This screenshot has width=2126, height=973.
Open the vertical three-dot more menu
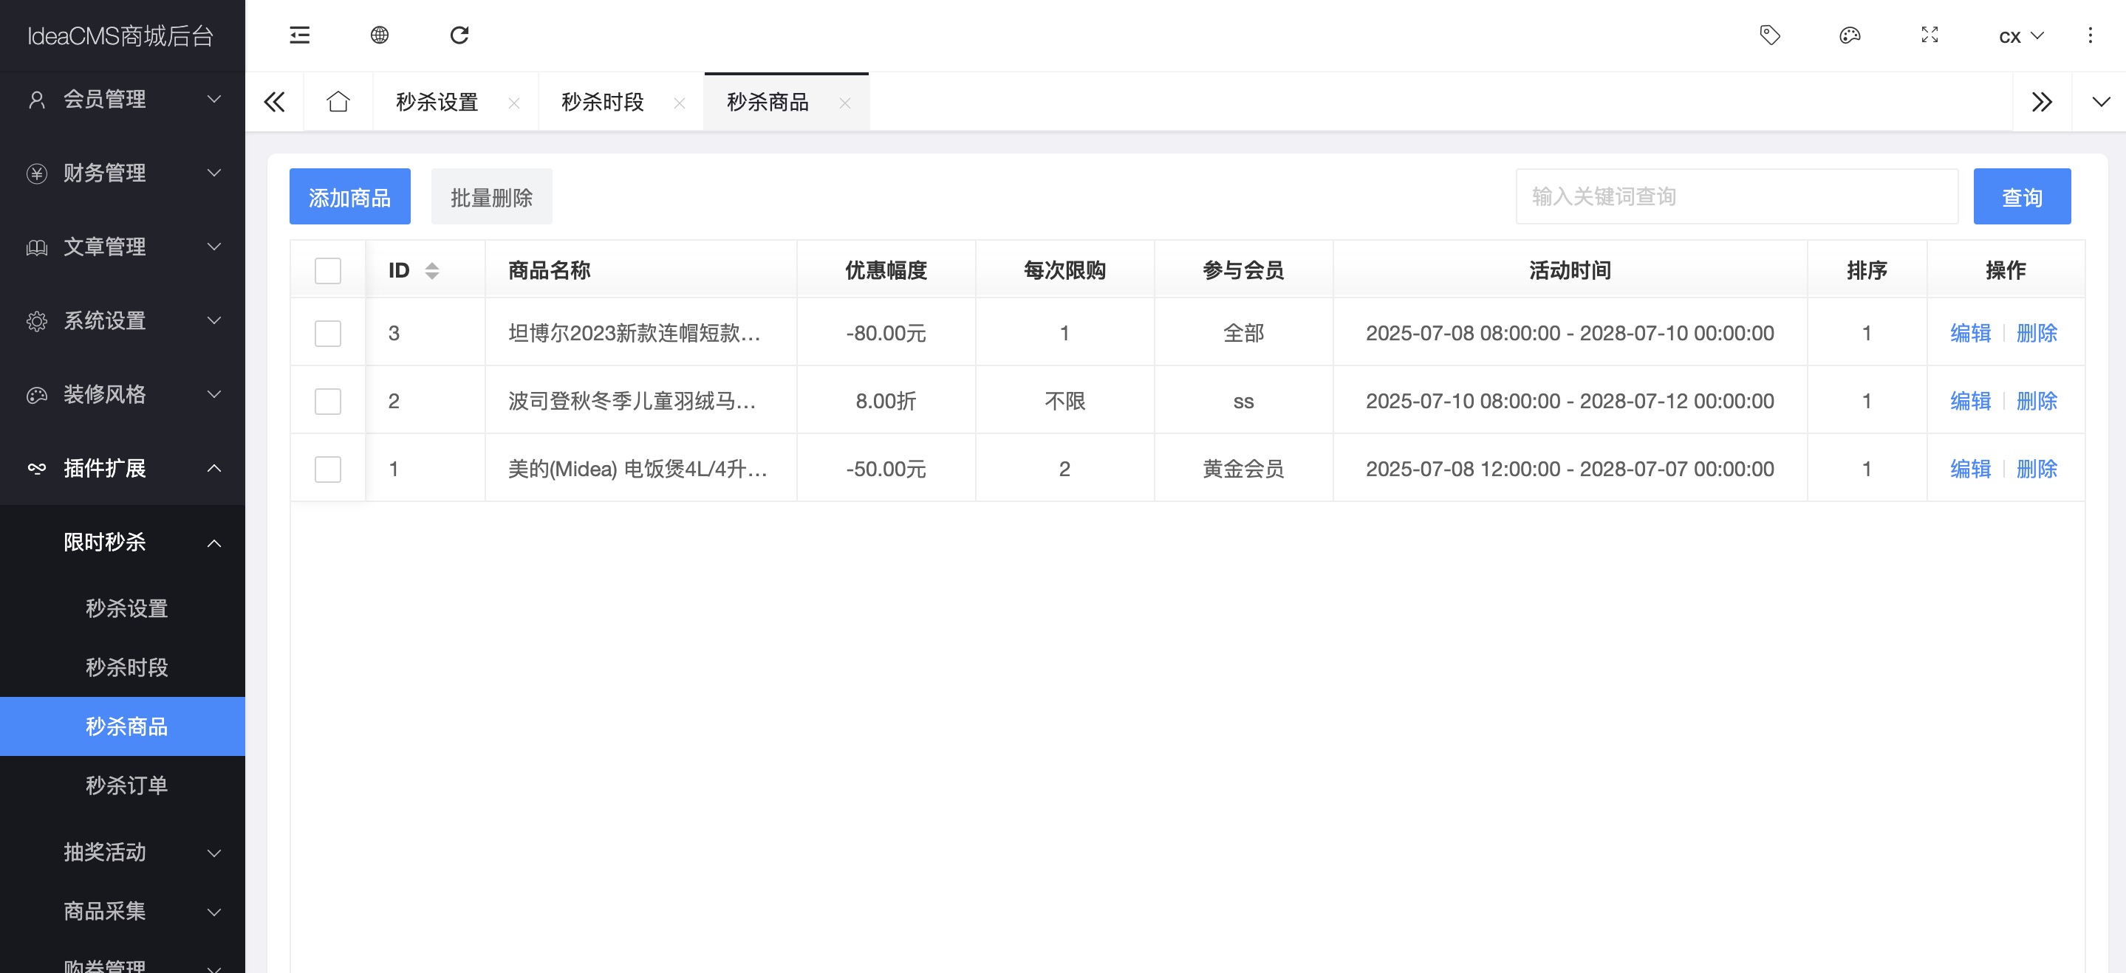tap(2090, 35)
